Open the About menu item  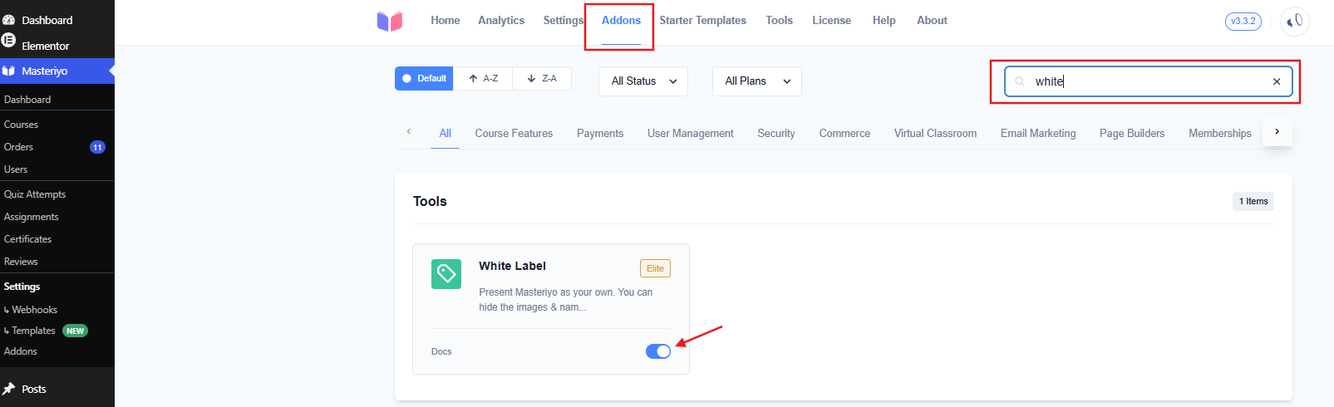coord(932,21)
